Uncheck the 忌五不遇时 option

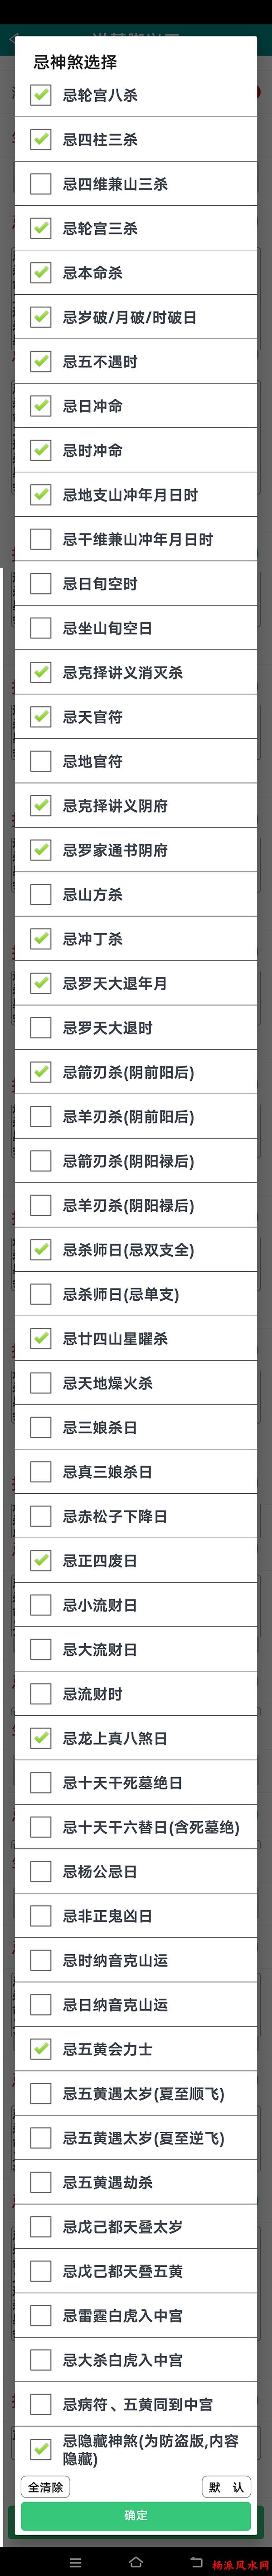[x=41, y=361]
